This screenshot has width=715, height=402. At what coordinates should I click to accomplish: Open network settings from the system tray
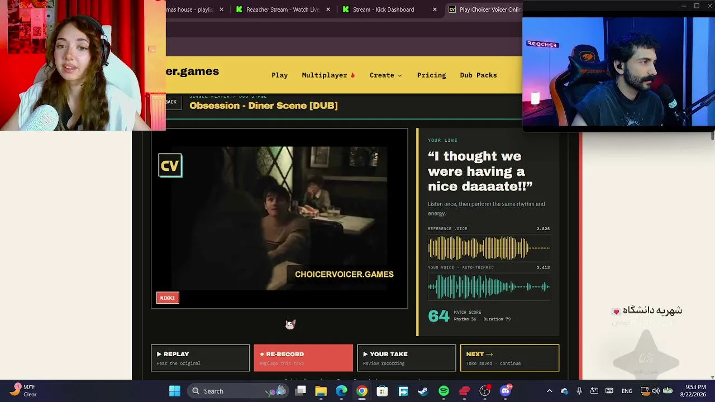[x=645, y=391]
